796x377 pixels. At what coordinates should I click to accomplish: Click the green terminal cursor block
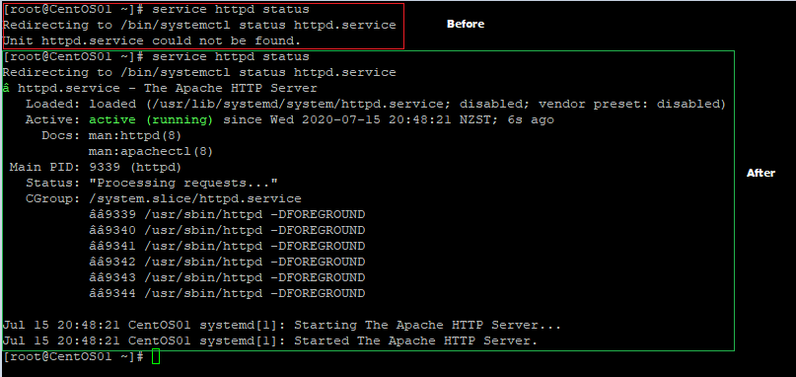coord(156,356)
